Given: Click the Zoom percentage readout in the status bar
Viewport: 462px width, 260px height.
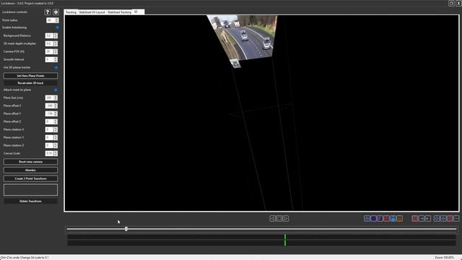Looking at the screenshot, I should click(x=445, y=258).
